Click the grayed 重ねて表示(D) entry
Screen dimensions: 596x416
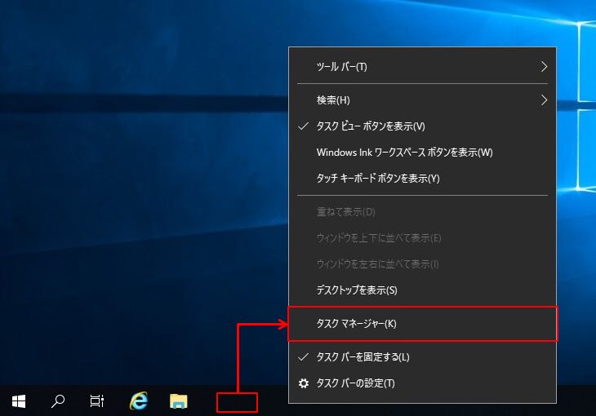coord(422,212)
